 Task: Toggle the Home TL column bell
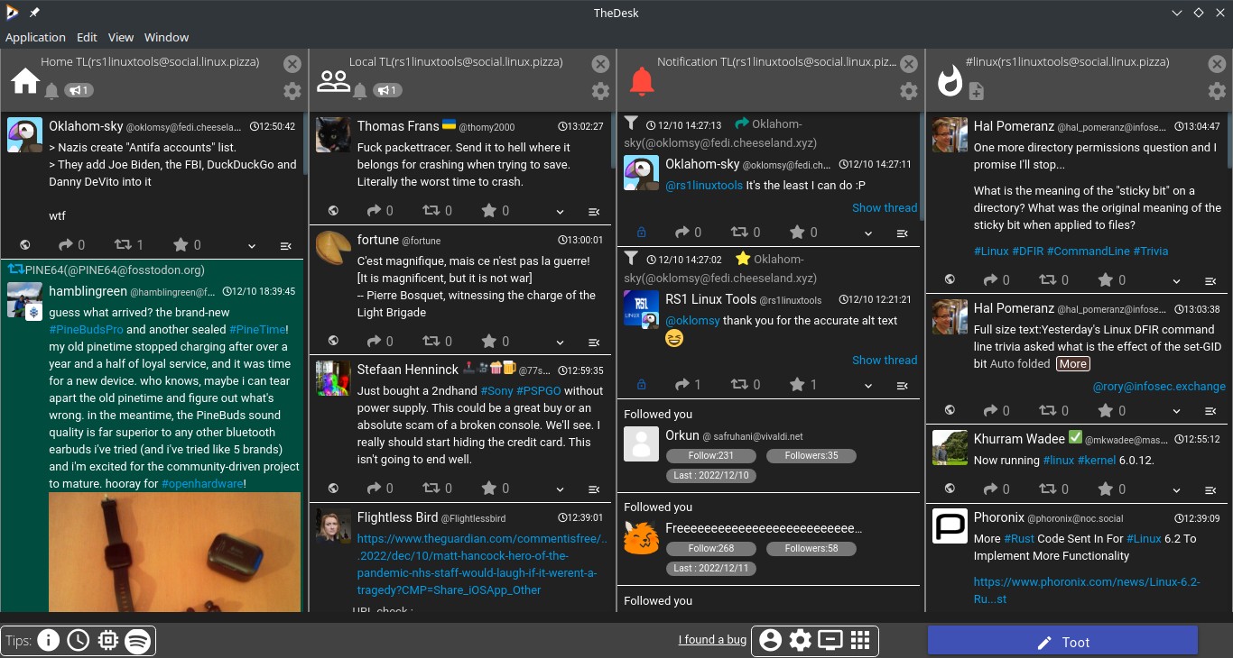click(51, 90)
